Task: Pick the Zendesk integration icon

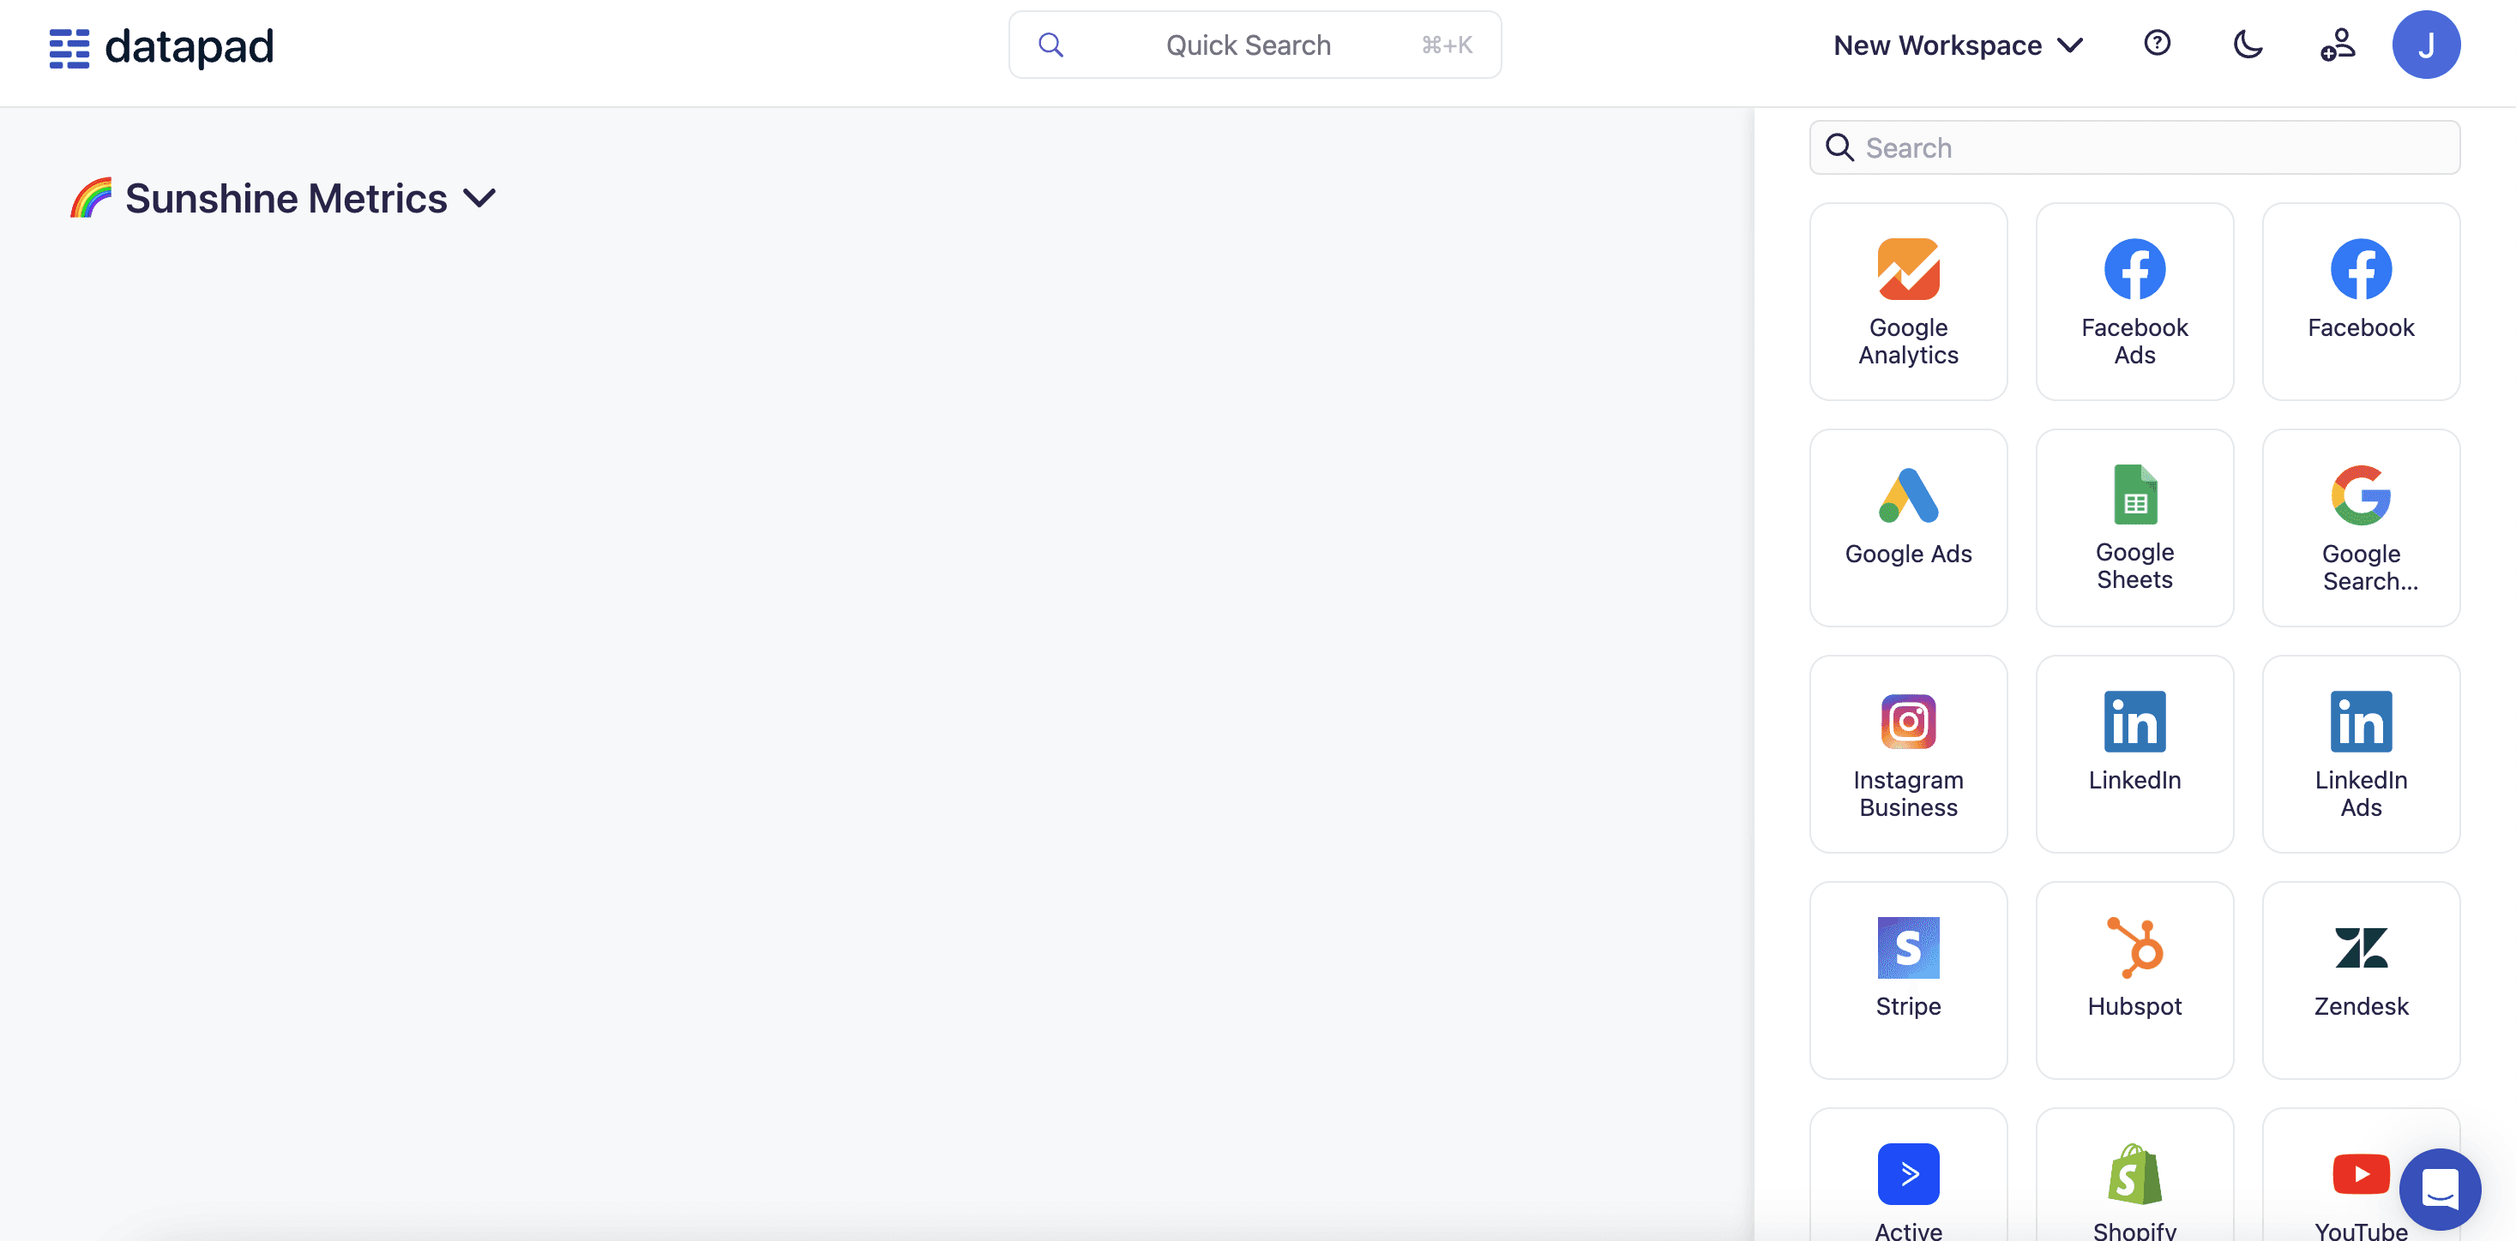Action: (2361, 947)
